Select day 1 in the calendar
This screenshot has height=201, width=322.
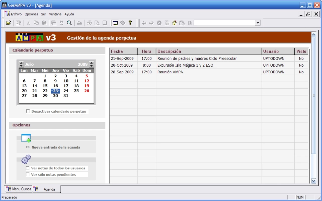pyautogui.click(x=45, y=76)
